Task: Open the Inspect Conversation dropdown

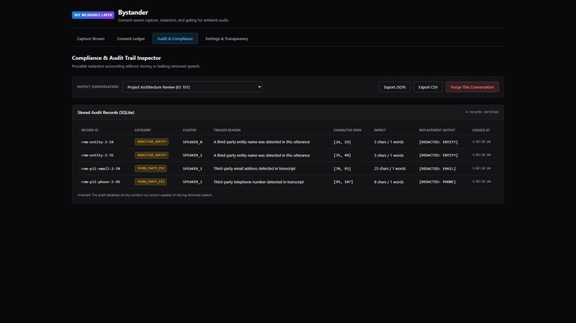Action: click(192, 87)
